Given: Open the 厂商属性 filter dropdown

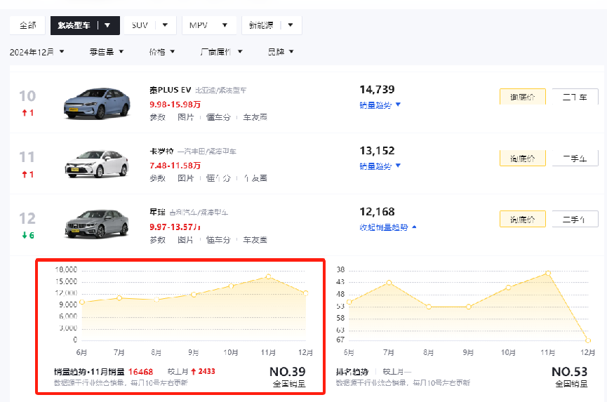Looking at the screenshot, I should [x=222, y=52].
